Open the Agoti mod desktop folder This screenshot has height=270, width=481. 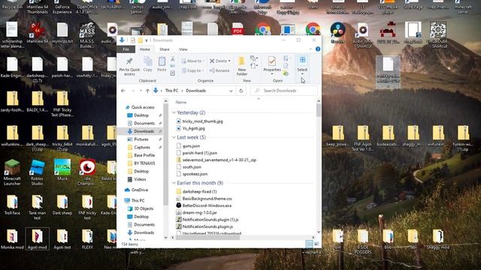click(x=37, y=238)
